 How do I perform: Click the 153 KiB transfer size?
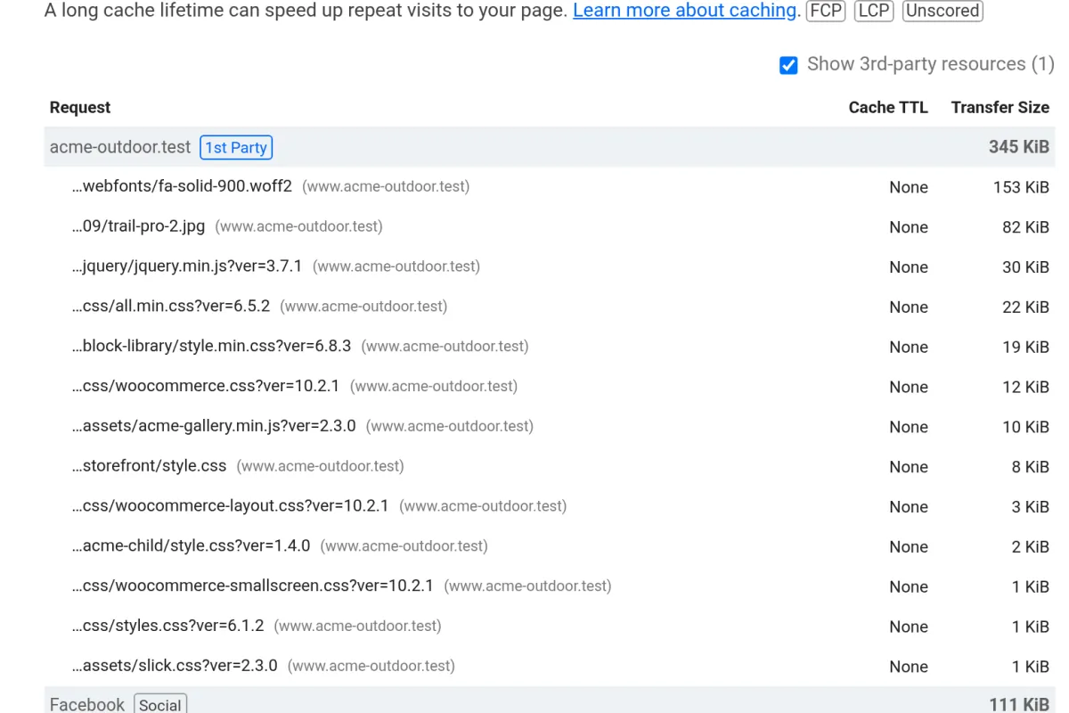tap(1021, 187)
